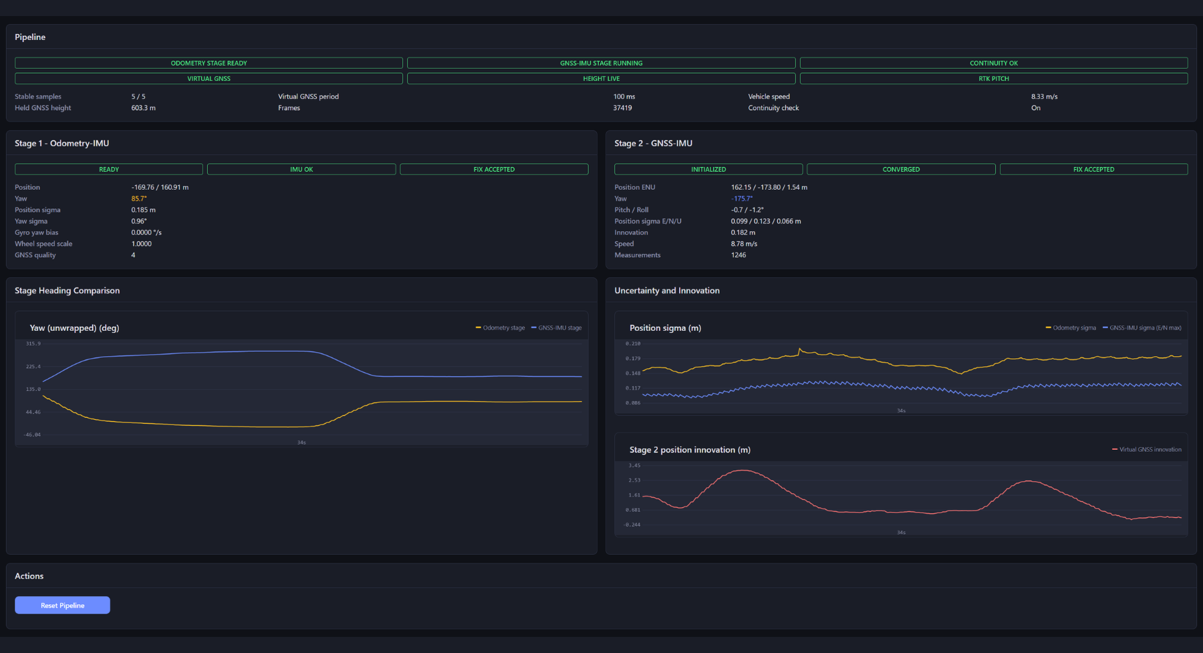
Task: Click the Virtual GNSS period value 100 ms
Action: point(624,96)
